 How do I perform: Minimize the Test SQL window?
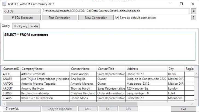point(170,4)
